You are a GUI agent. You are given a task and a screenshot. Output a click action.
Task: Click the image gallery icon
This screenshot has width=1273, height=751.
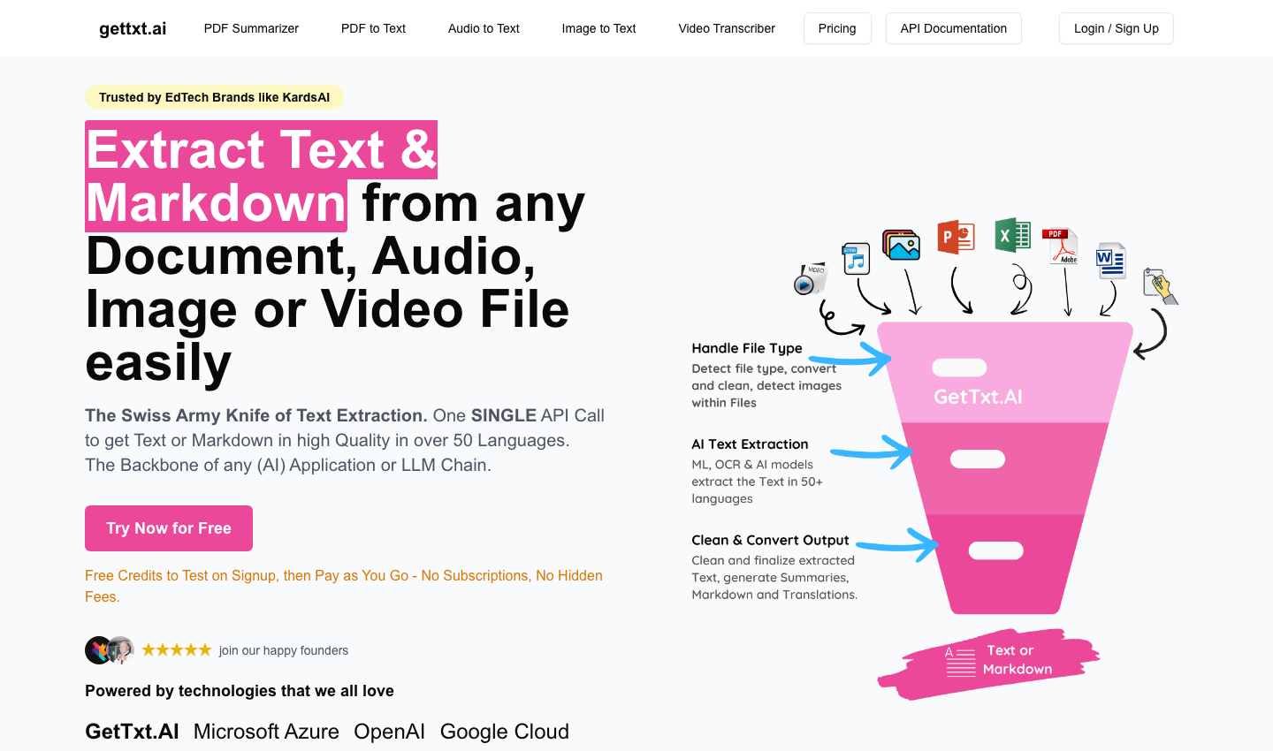pos(902,245)
